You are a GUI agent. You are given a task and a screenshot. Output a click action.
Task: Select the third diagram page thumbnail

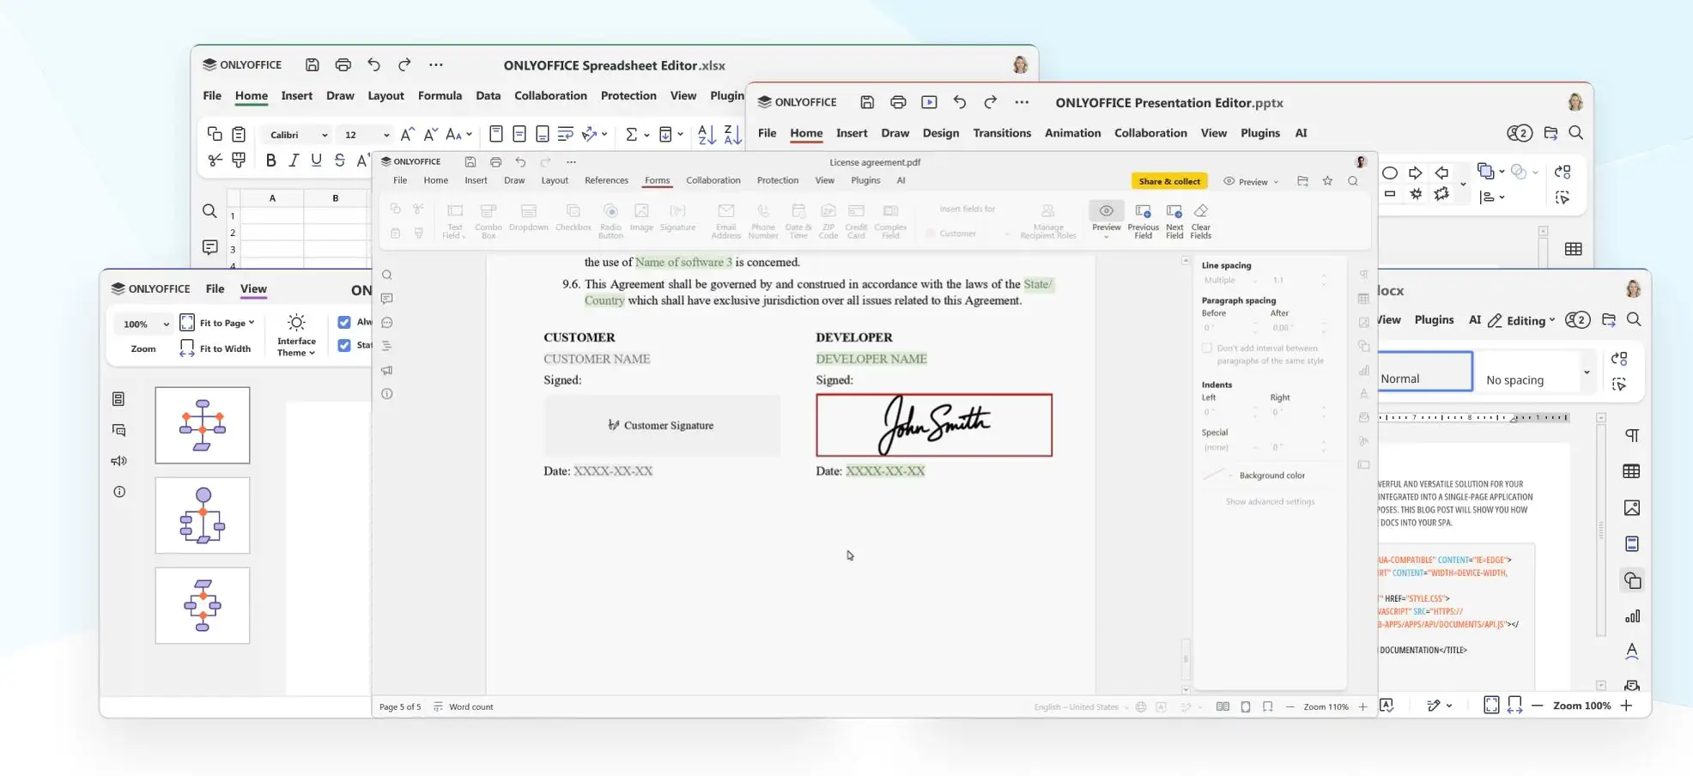pos(203,605)
